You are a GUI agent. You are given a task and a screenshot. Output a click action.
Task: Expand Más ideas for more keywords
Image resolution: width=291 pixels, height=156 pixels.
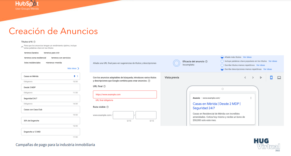click(72, 68)
